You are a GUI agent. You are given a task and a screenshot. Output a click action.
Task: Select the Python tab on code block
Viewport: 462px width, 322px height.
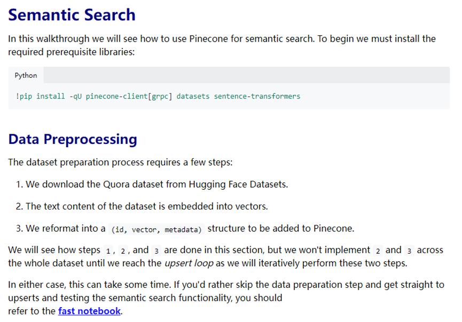tap(26, 75)
